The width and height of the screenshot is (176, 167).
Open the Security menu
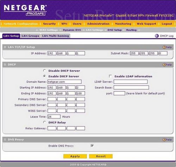pyautogui.click(x=49, y=24)
